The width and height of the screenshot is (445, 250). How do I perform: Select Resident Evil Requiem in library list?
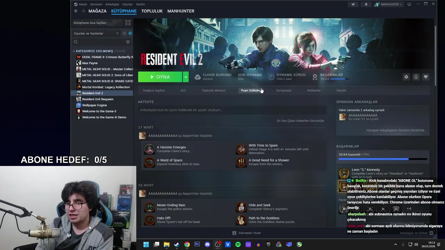(x=98, y=99)
